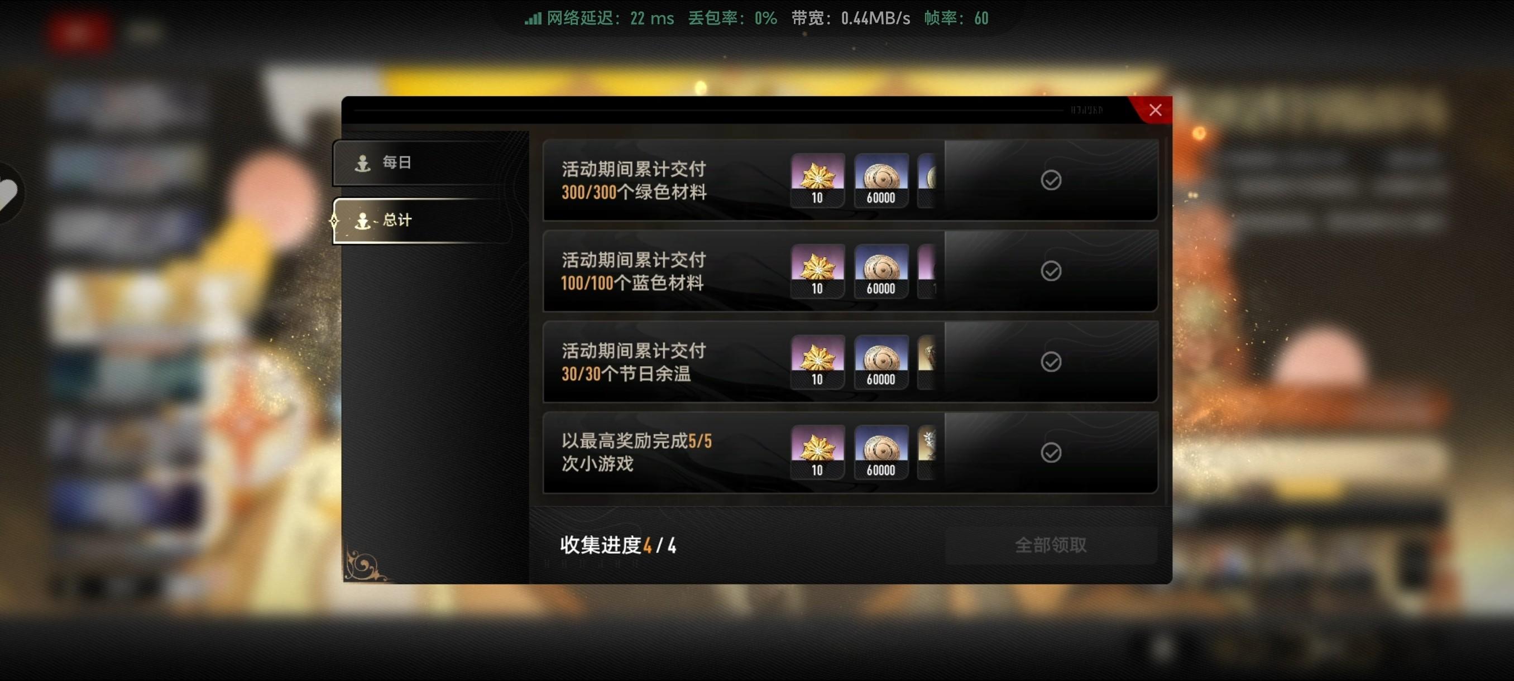Click checkmark for 300/300 green material task

point(1051,180)
